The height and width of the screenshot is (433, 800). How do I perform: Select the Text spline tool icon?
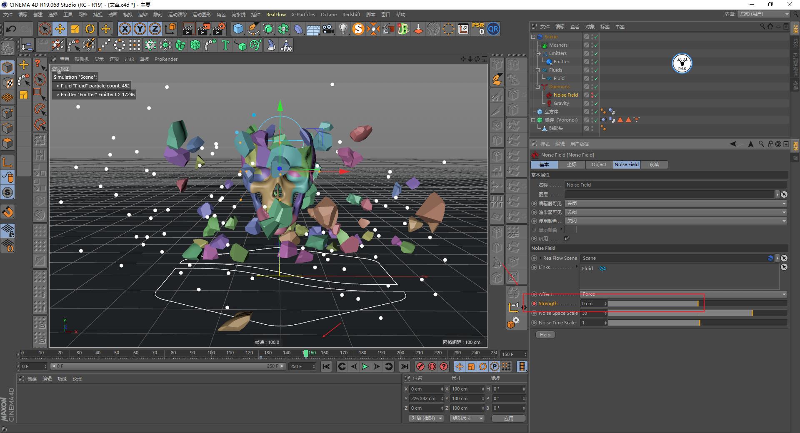(225, 45)
